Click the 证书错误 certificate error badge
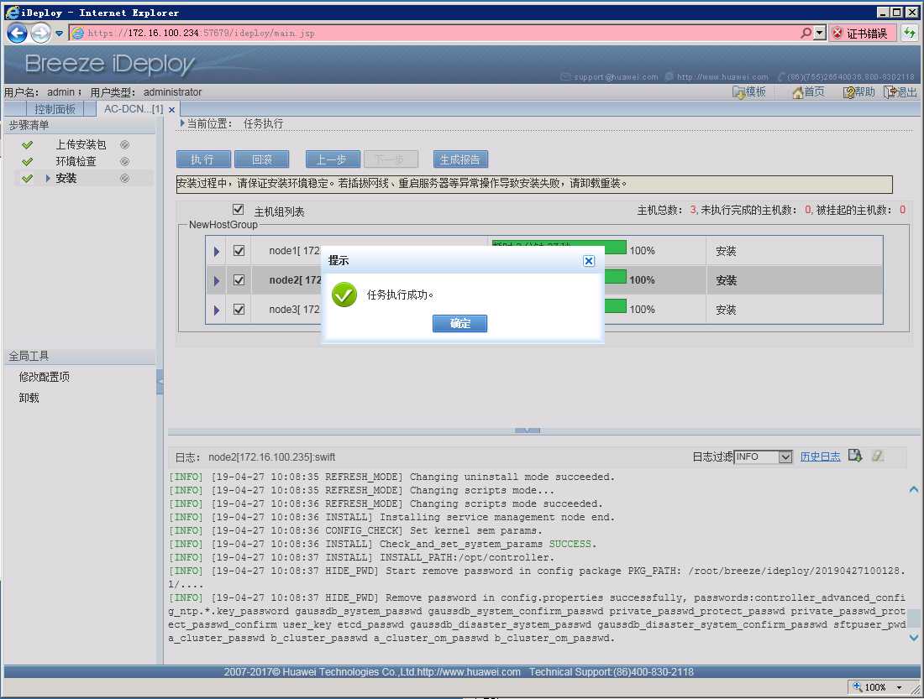The width and height of the screenshot is (924, 699). [862, 33]
